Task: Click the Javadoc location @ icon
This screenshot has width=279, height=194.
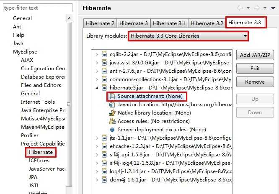Action: [x=112, y=105]
